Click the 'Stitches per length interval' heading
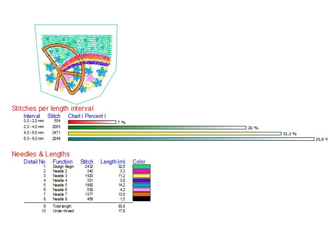 (53, 109)
